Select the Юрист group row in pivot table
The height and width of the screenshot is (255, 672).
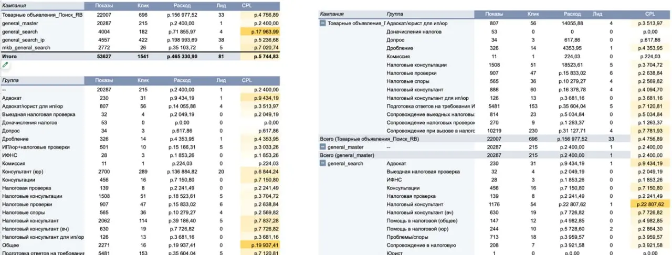point(495,253)
